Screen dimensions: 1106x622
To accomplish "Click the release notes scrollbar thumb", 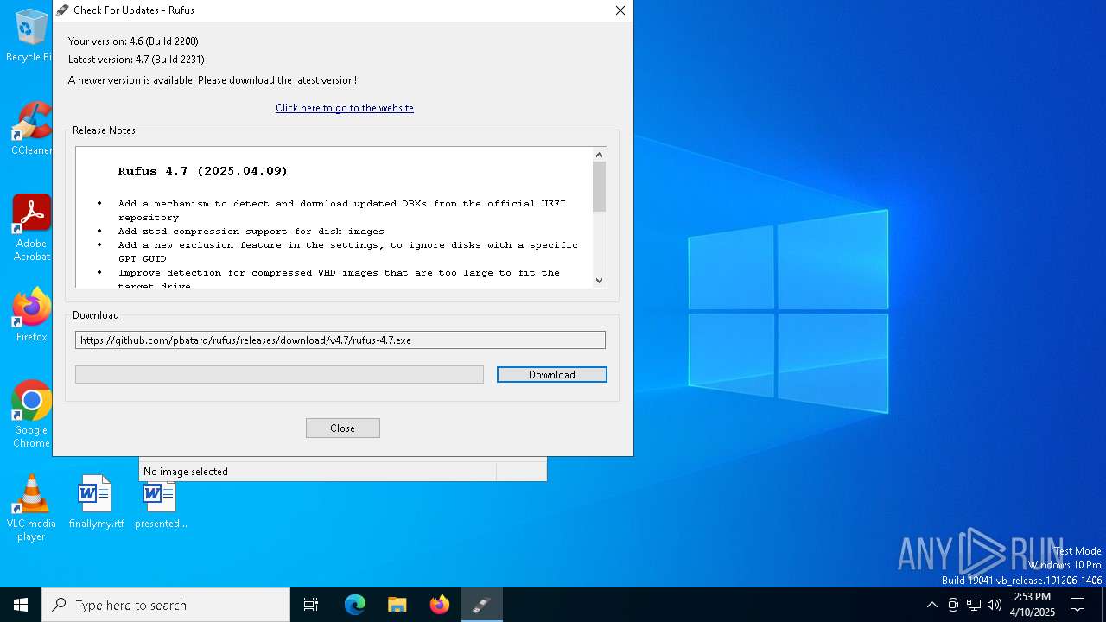I will point(600,187).
